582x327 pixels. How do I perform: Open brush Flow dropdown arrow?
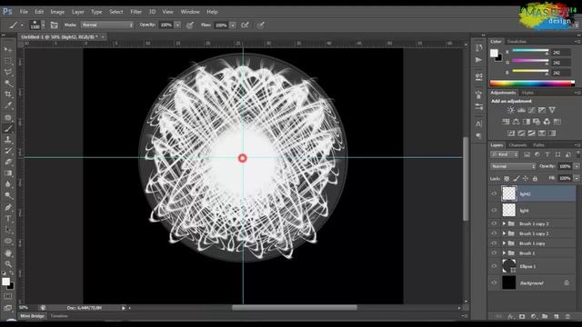tap(233, 25)
